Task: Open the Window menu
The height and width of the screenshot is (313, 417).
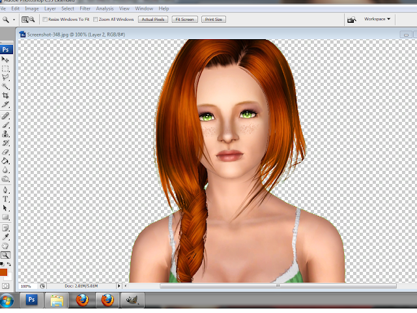Action: coord(144,8)
